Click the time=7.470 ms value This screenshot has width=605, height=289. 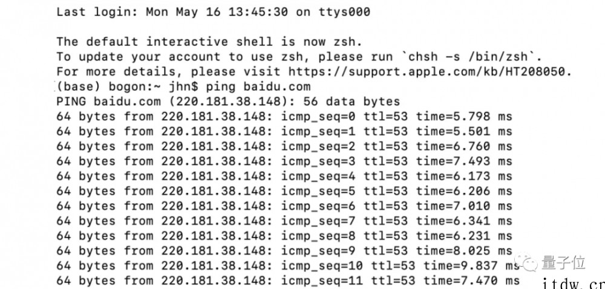tap(472, 281)
